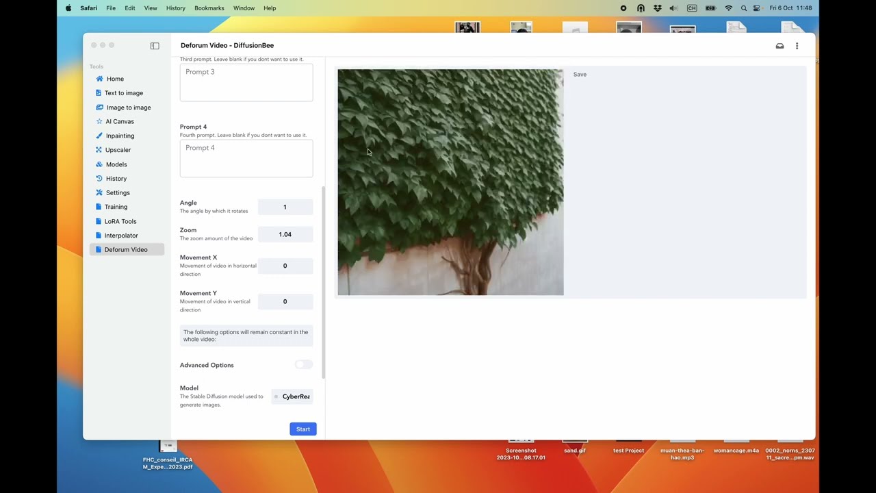The width and height of the screenshot is (876, 493).
Task: Click the date and time in menu bar
Action: tap(790, 8)
